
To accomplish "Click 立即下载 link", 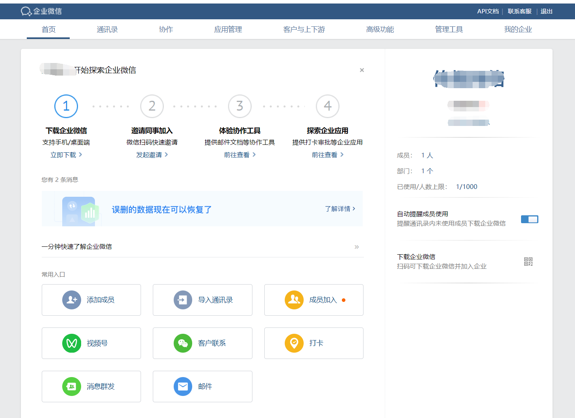I will [x=63, y=155].
